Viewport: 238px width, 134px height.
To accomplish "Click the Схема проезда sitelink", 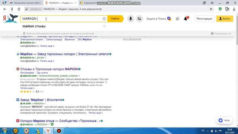I will [54, 39].
